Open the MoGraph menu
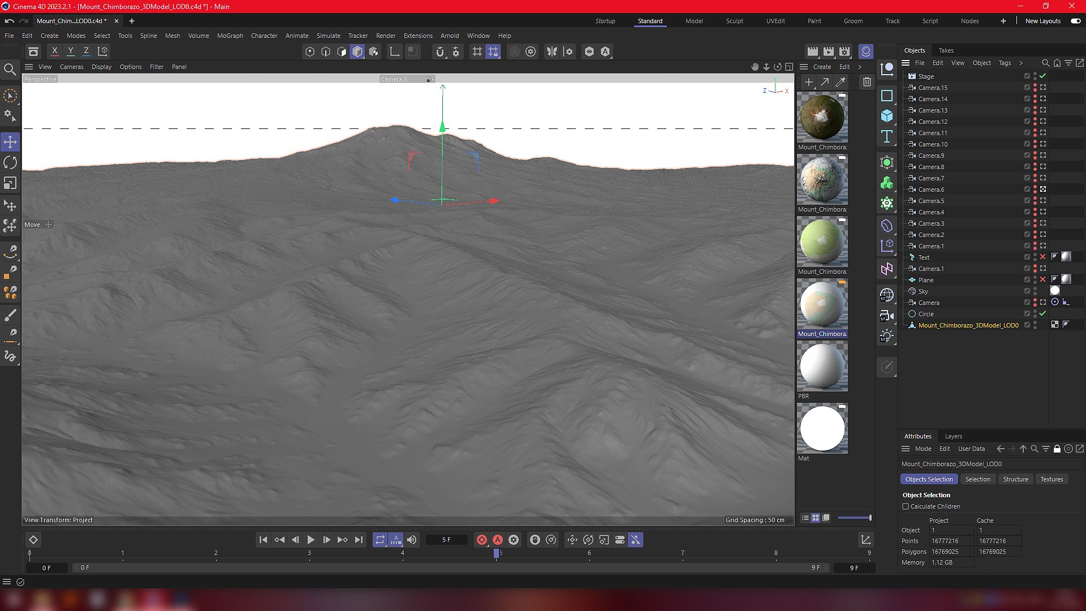Viewport: 1086px width, 611px height. 230,36
